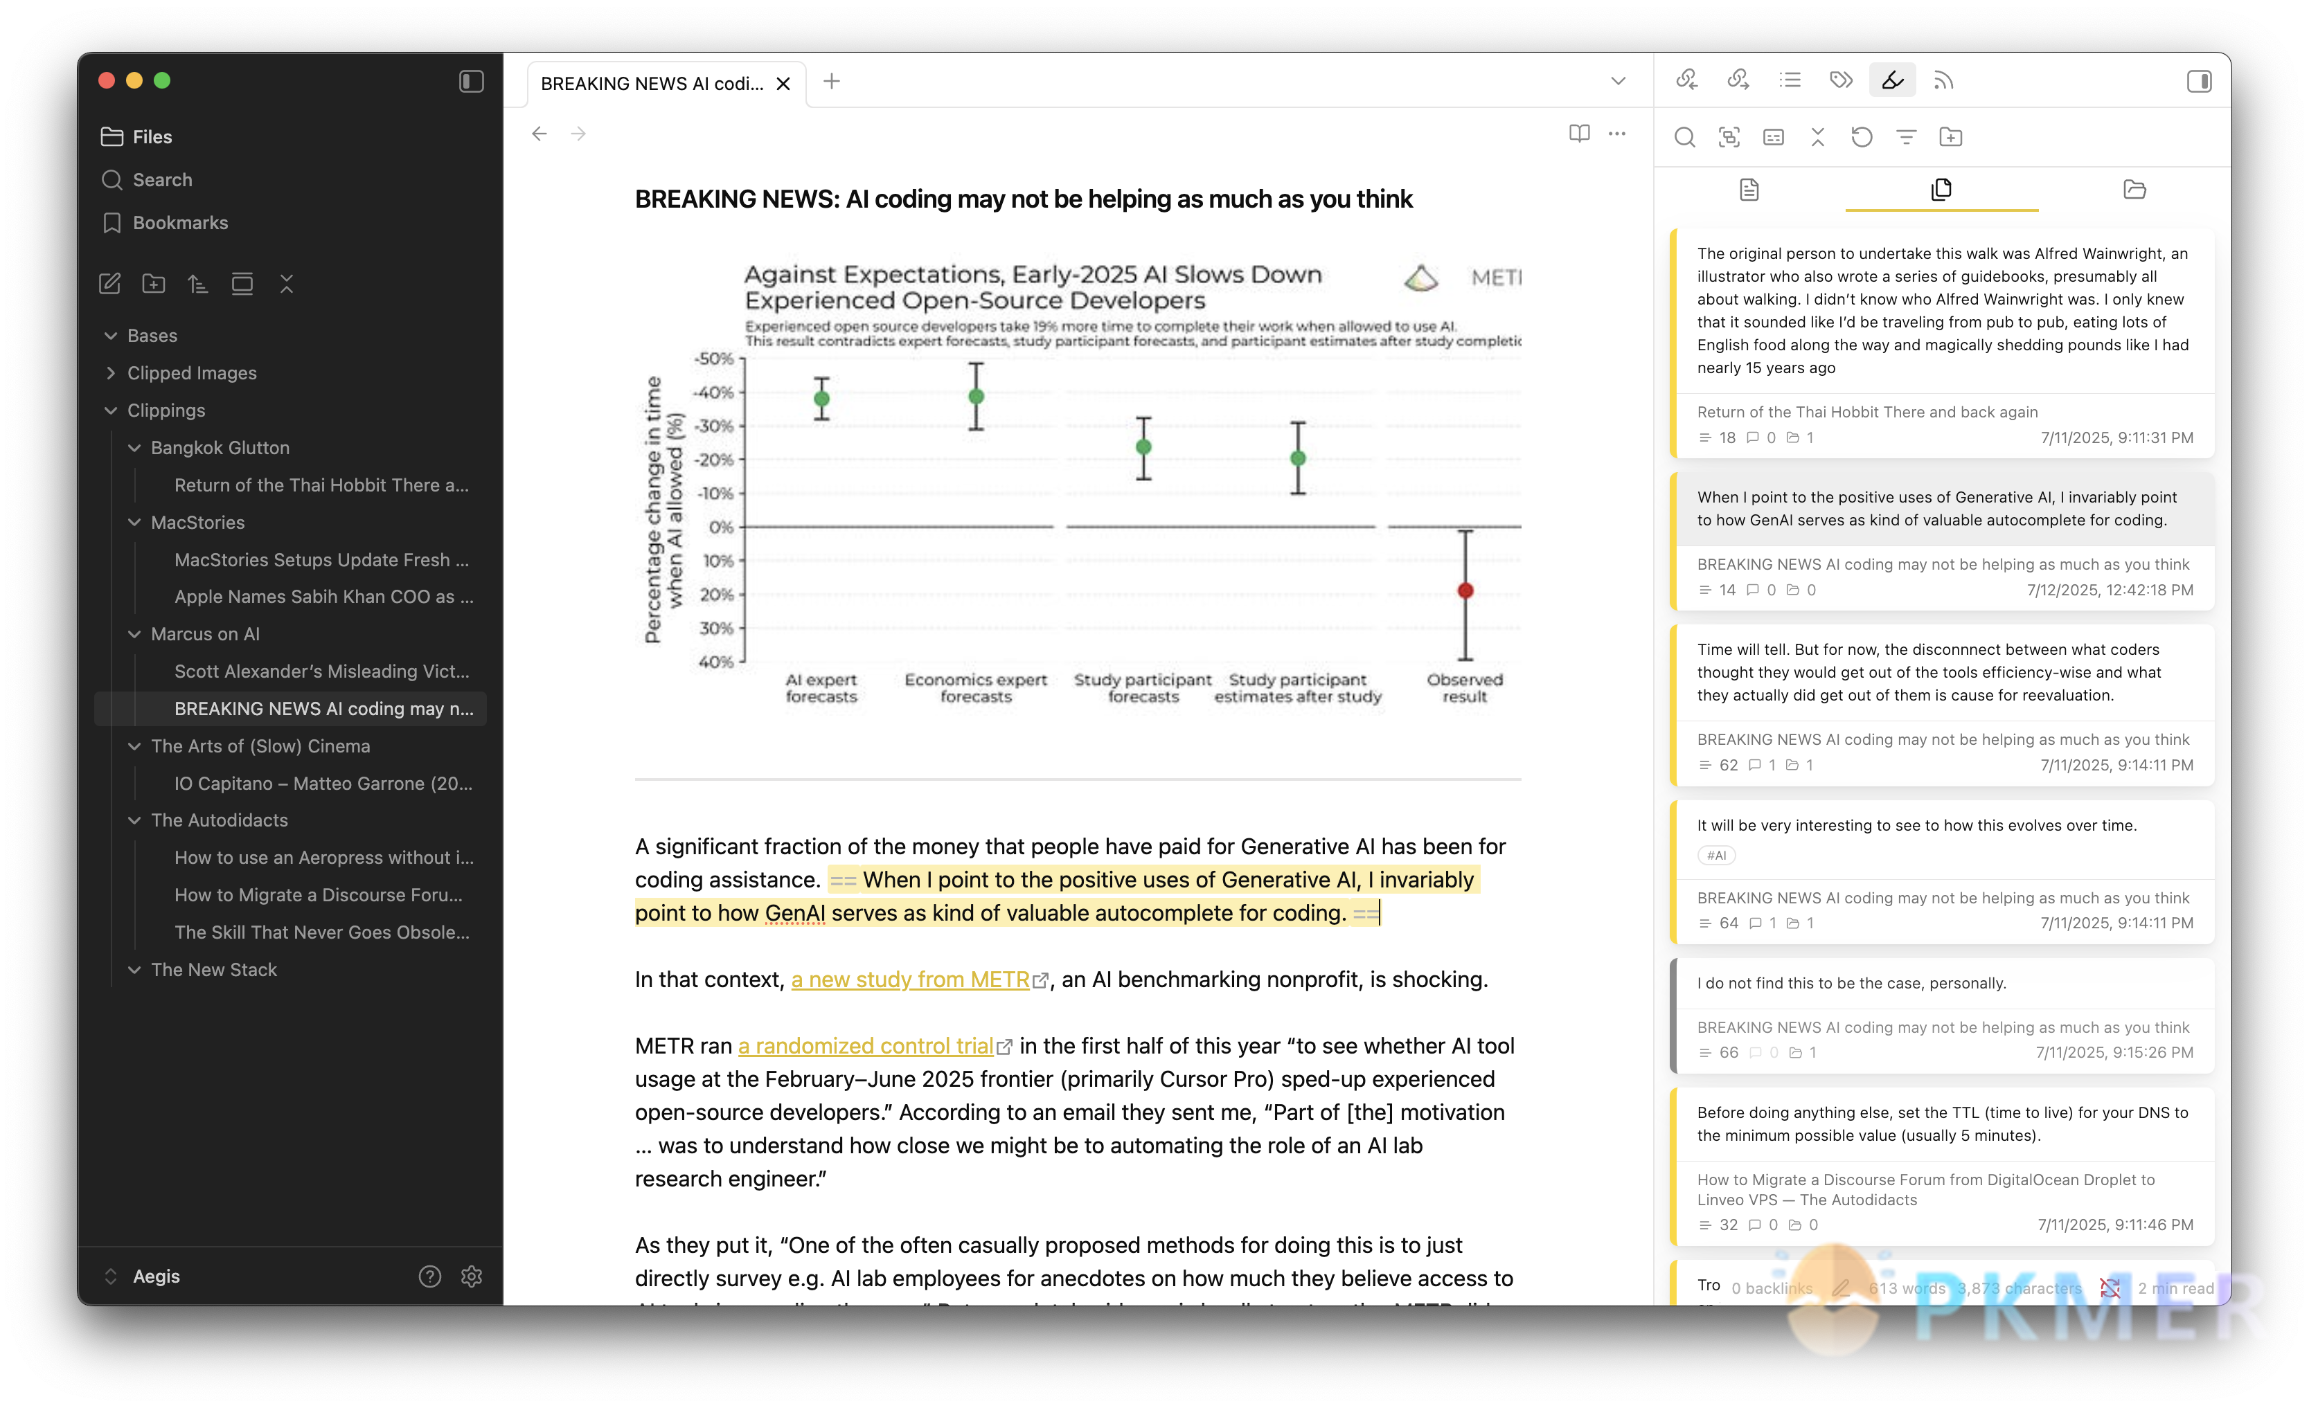Switch to folder highlights tab
Viewport: 2309px width, 1408px height.
point(2134,190)
